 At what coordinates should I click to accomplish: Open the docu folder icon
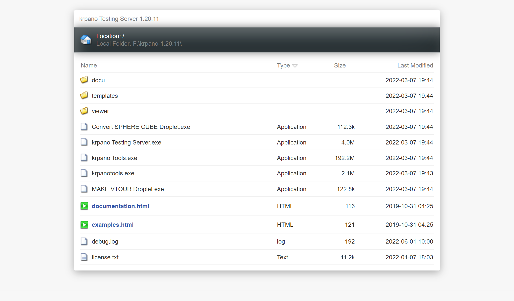coord(84,80)
